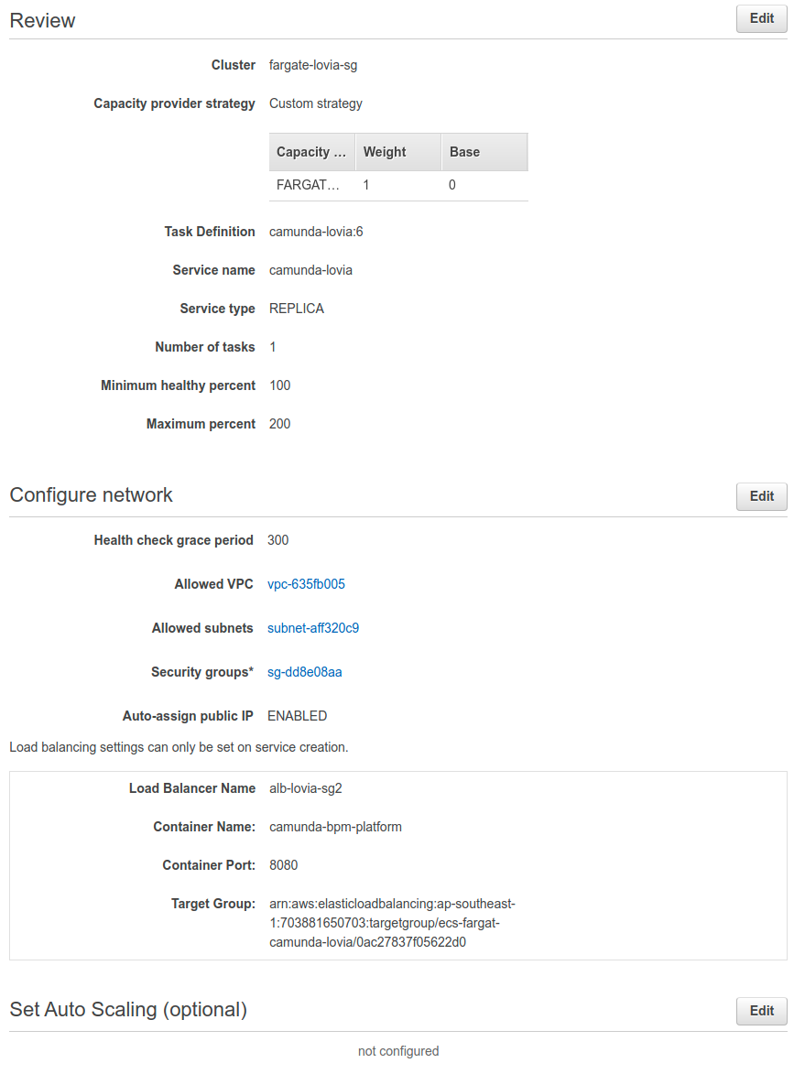The image size is (794, 1074).
Task: Click the ENABLED auto-assign public IP value
Action: pos(298,716)
